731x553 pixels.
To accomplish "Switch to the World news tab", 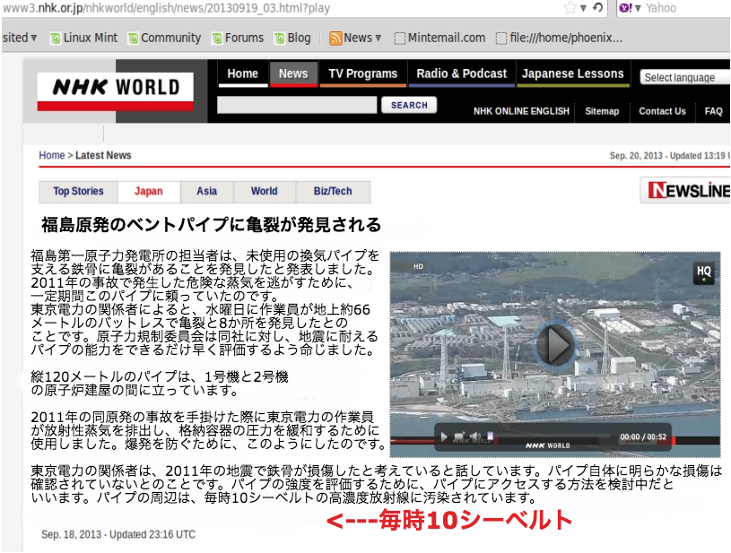I will tap(265, 192).
